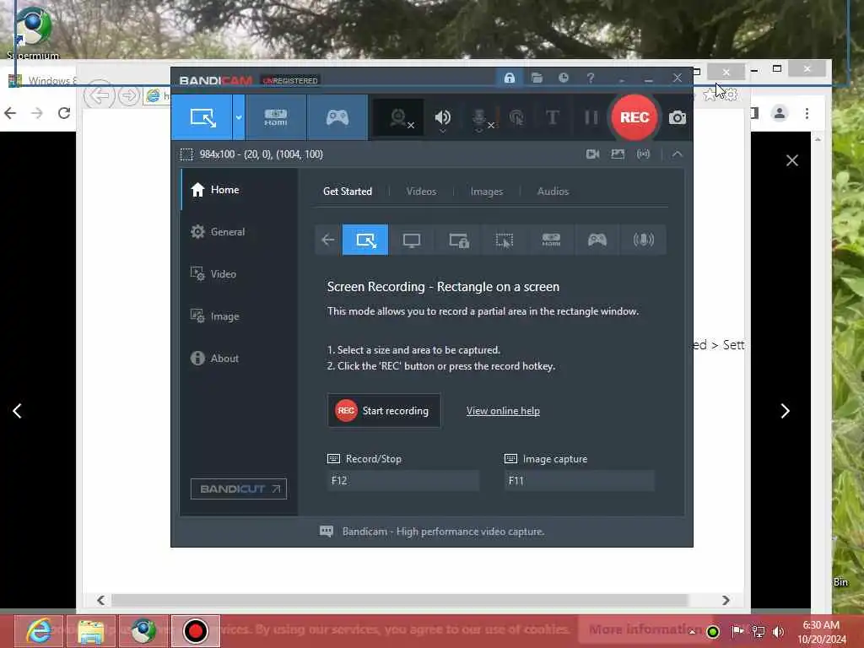Click the Start recording button
Viewport: 864px width, 648px height.
(x=384, y=411)
